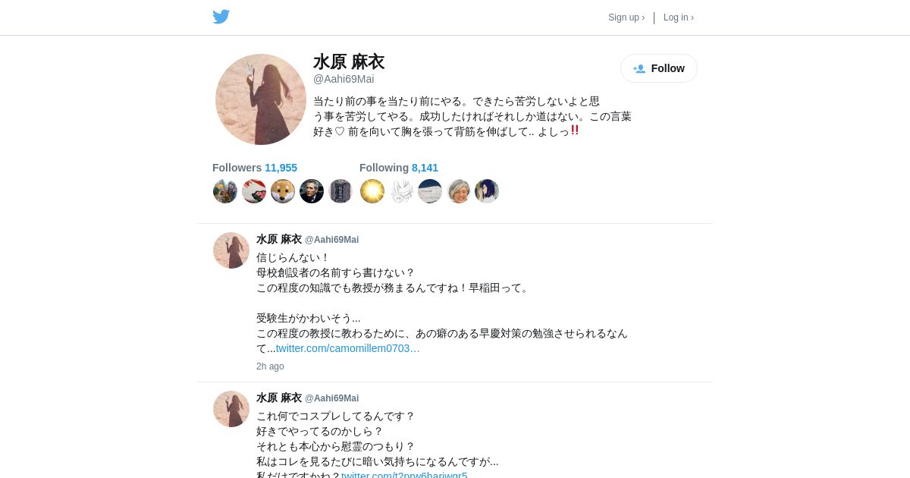
Task: Open the white sketch following avatar
Action: [x=401, y=191]
